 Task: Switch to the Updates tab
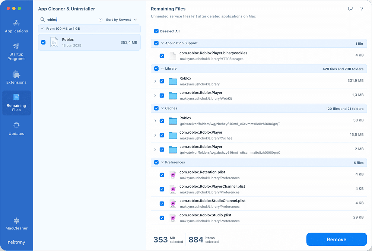point(16,129)
